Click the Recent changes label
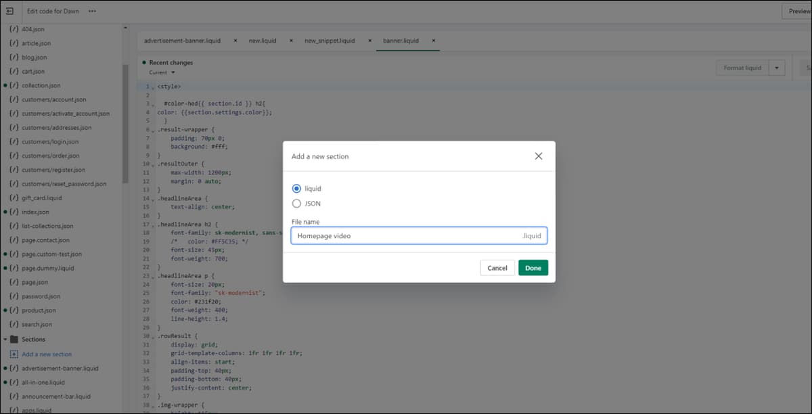 (171, 63)
